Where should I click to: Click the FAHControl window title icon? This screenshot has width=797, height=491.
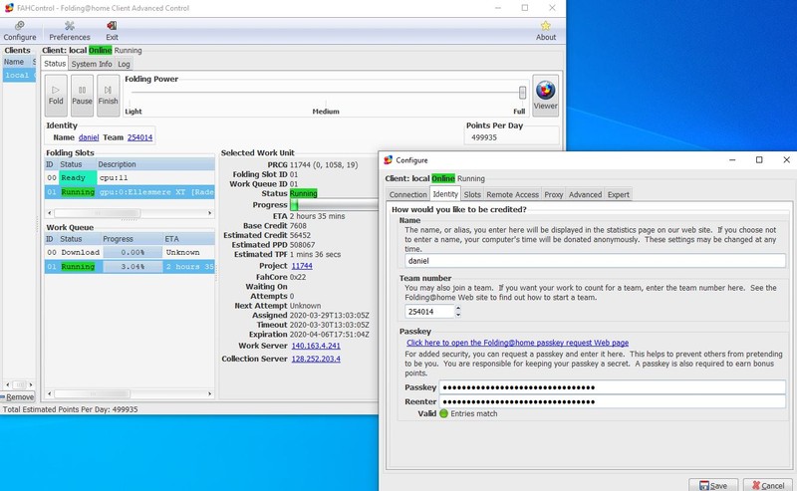(x=9, y=8)
